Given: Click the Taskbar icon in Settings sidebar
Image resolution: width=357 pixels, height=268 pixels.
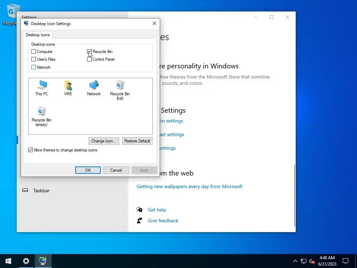Looking at the screenshot, I should tap(25, 190).
